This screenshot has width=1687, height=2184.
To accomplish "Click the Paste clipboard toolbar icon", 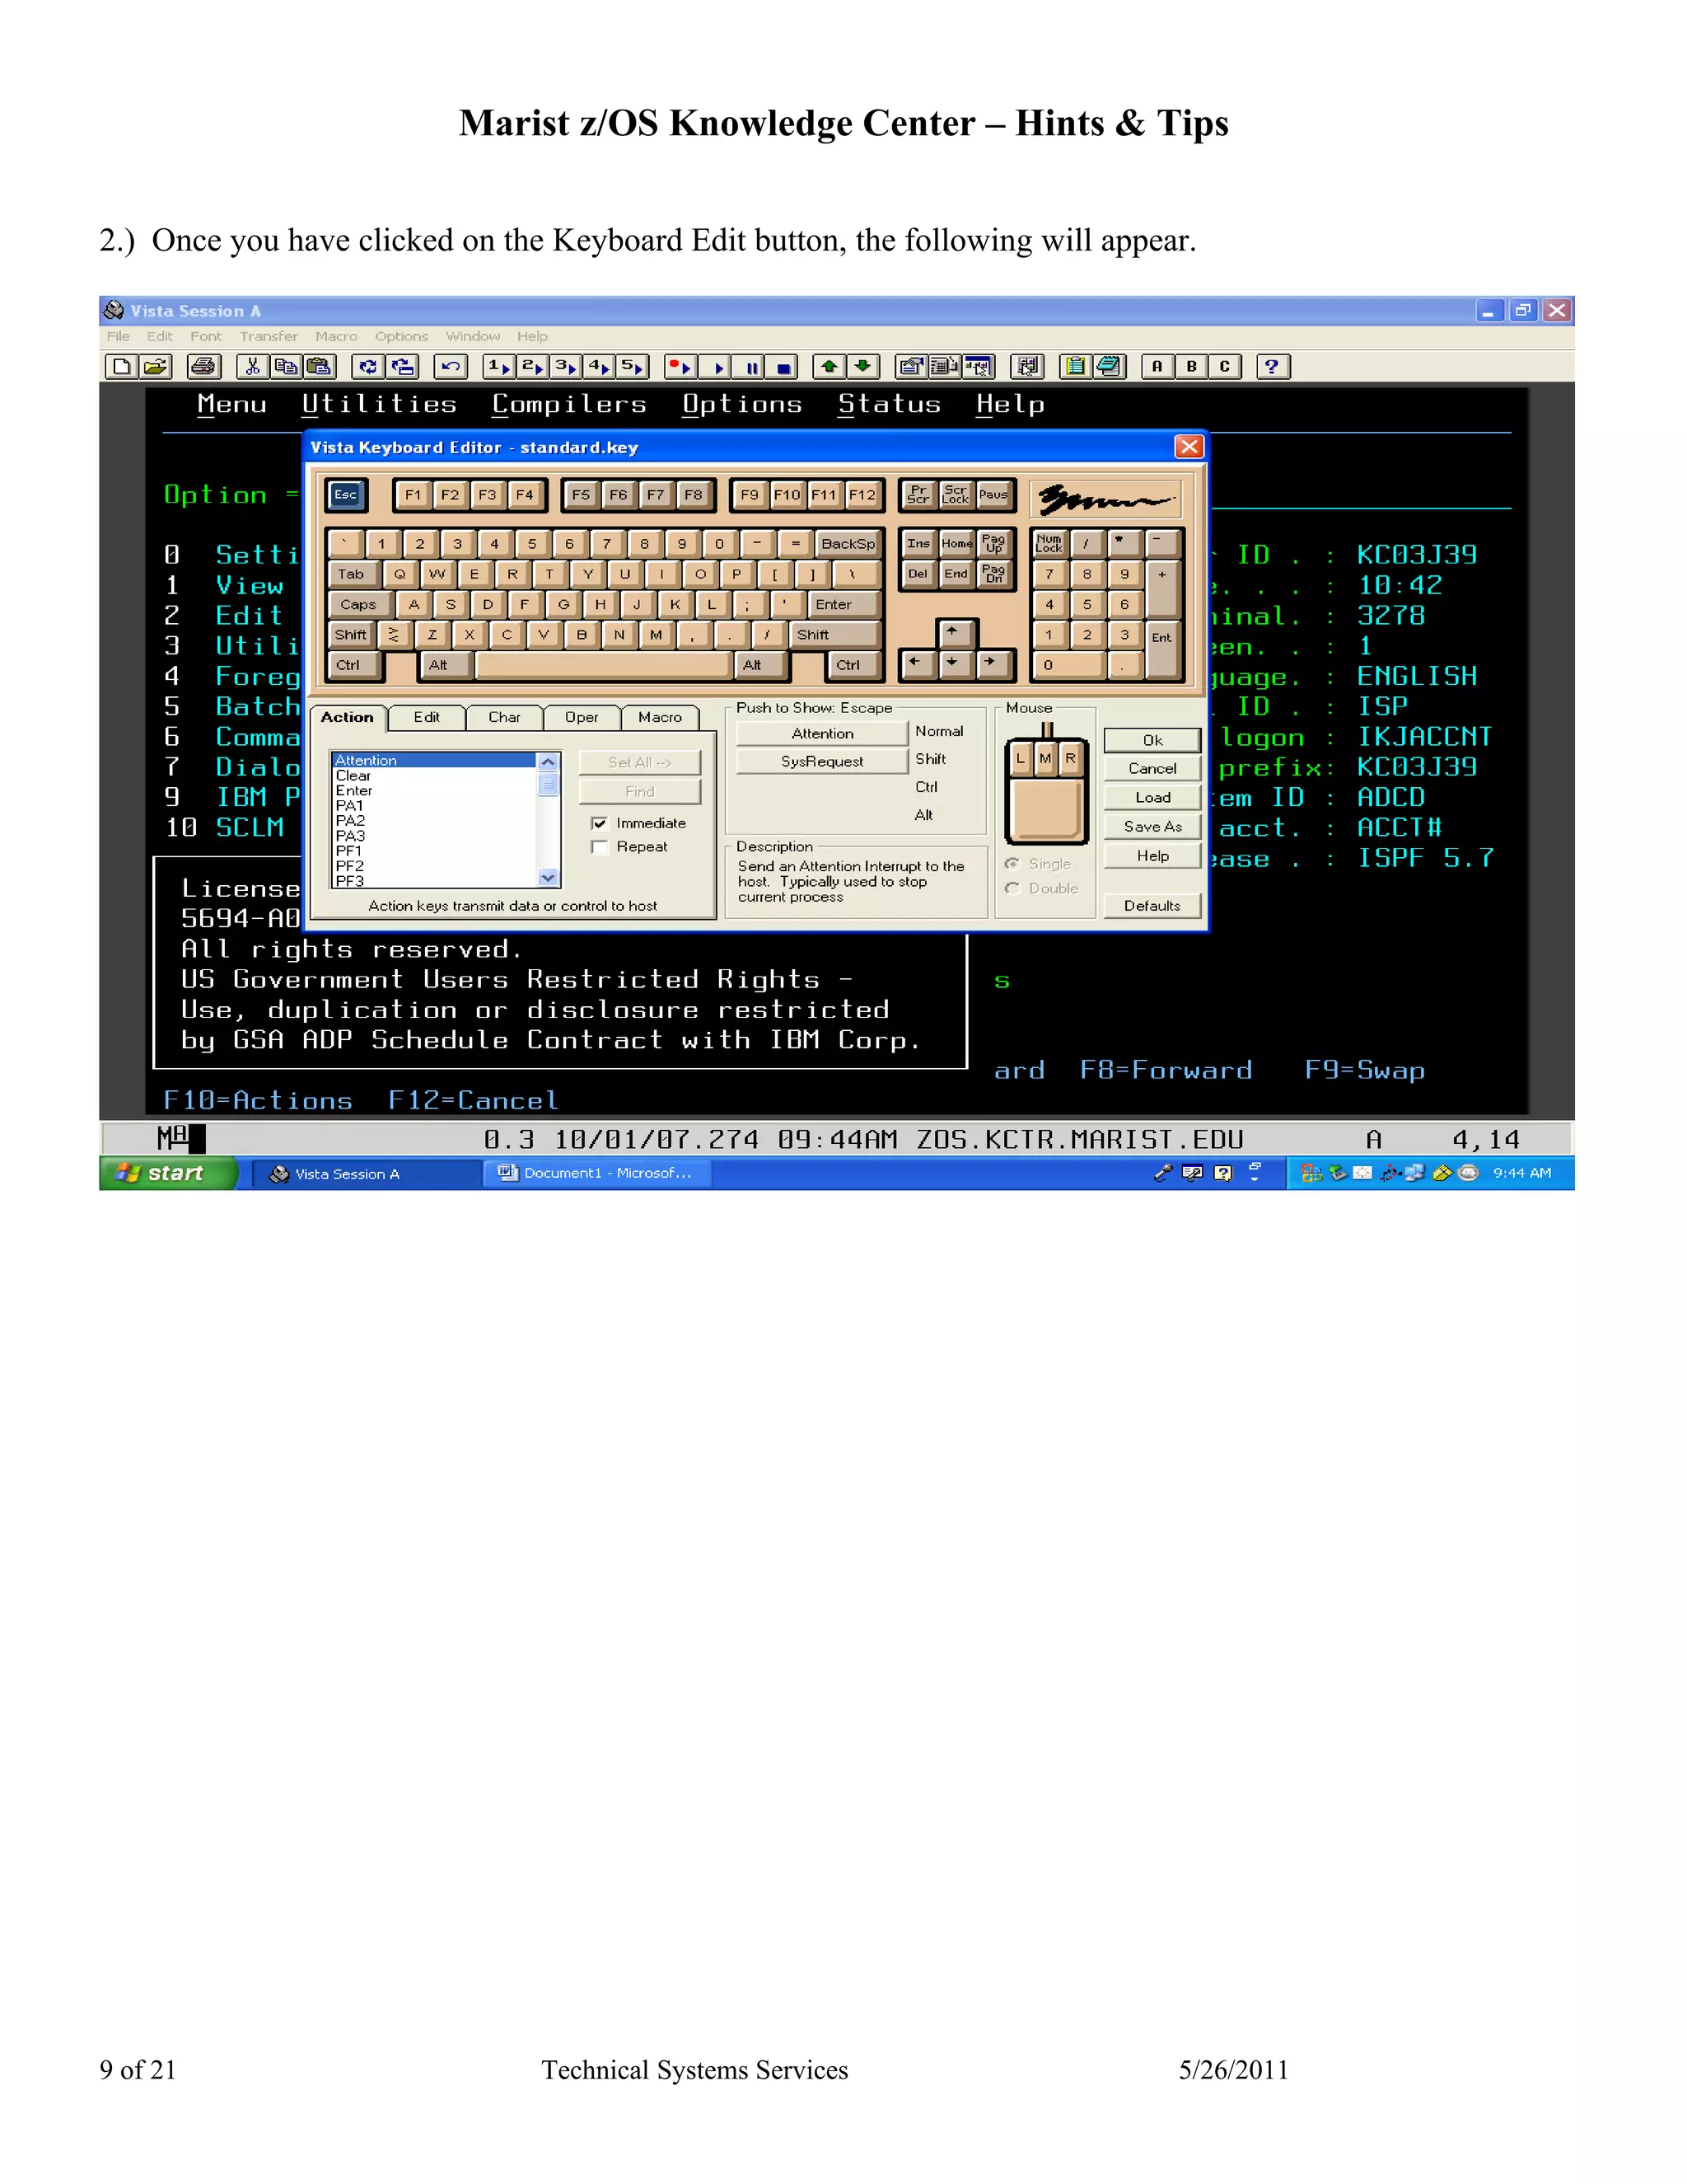I will (x=319, y=367).
